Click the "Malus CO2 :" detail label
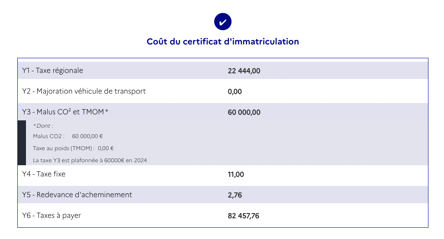444x239 pixels. pos(49,136)
